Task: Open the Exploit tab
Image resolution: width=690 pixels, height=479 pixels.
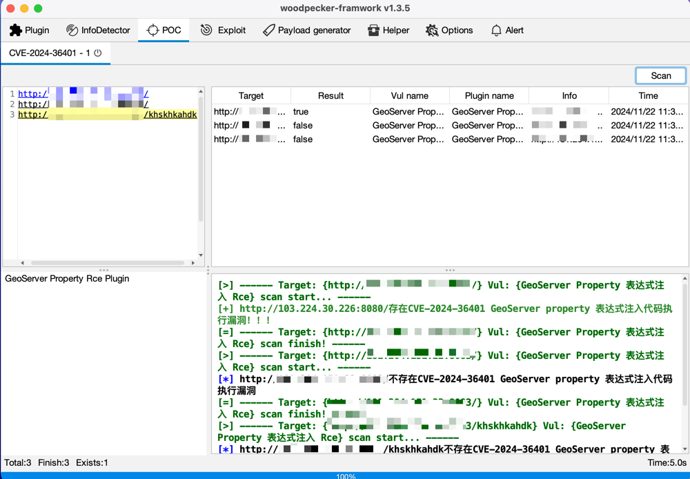Action: click(223, 30)
